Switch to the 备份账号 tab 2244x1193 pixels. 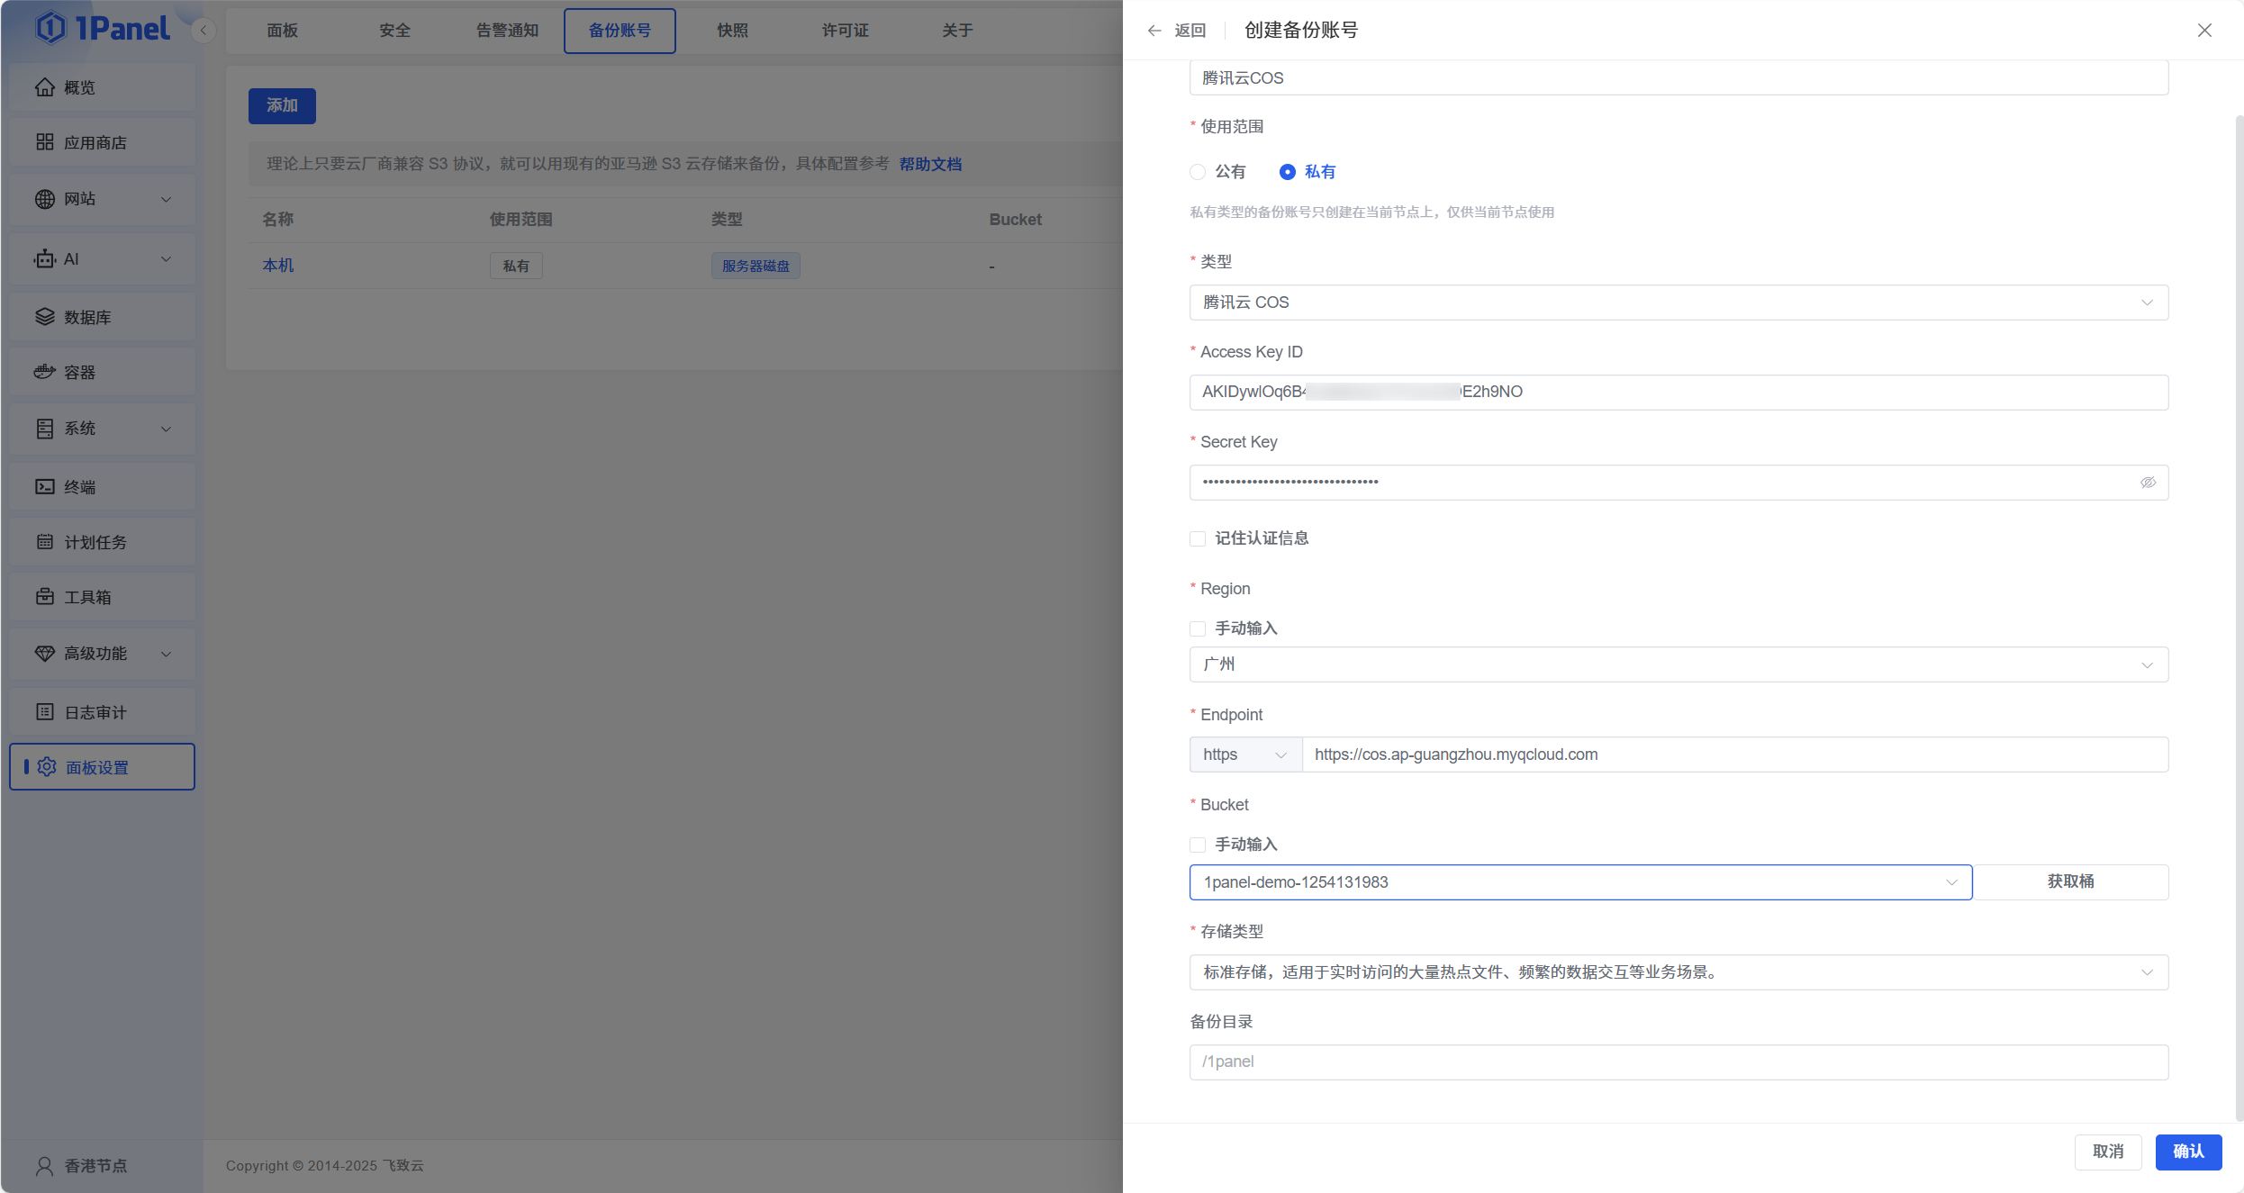pyautogui.click(x=620, y=31)
